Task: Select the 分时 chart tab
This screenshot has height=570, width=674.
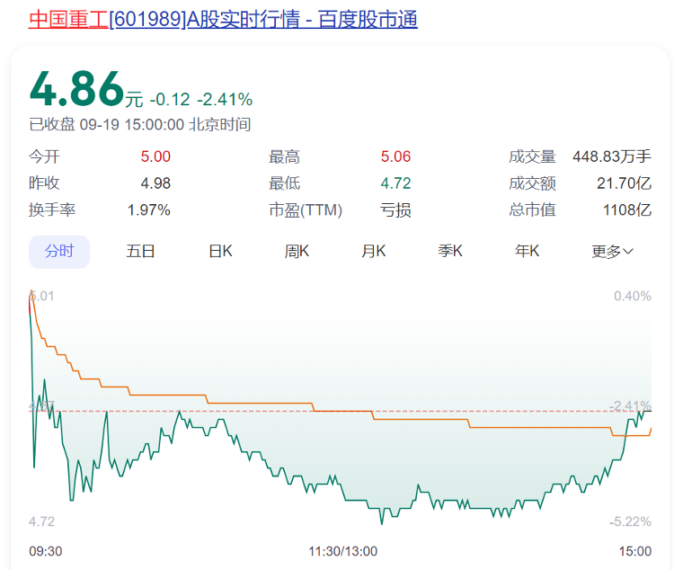Action: [x=59, y=252]
